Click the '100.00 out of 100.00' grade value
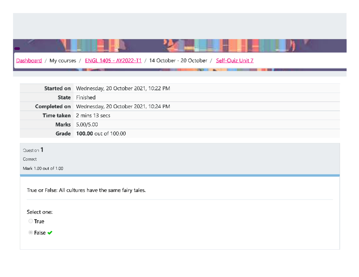 click(101, 134)
